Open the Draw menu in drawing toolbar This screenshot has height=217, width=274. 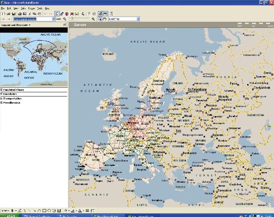[x=5, y=211]
